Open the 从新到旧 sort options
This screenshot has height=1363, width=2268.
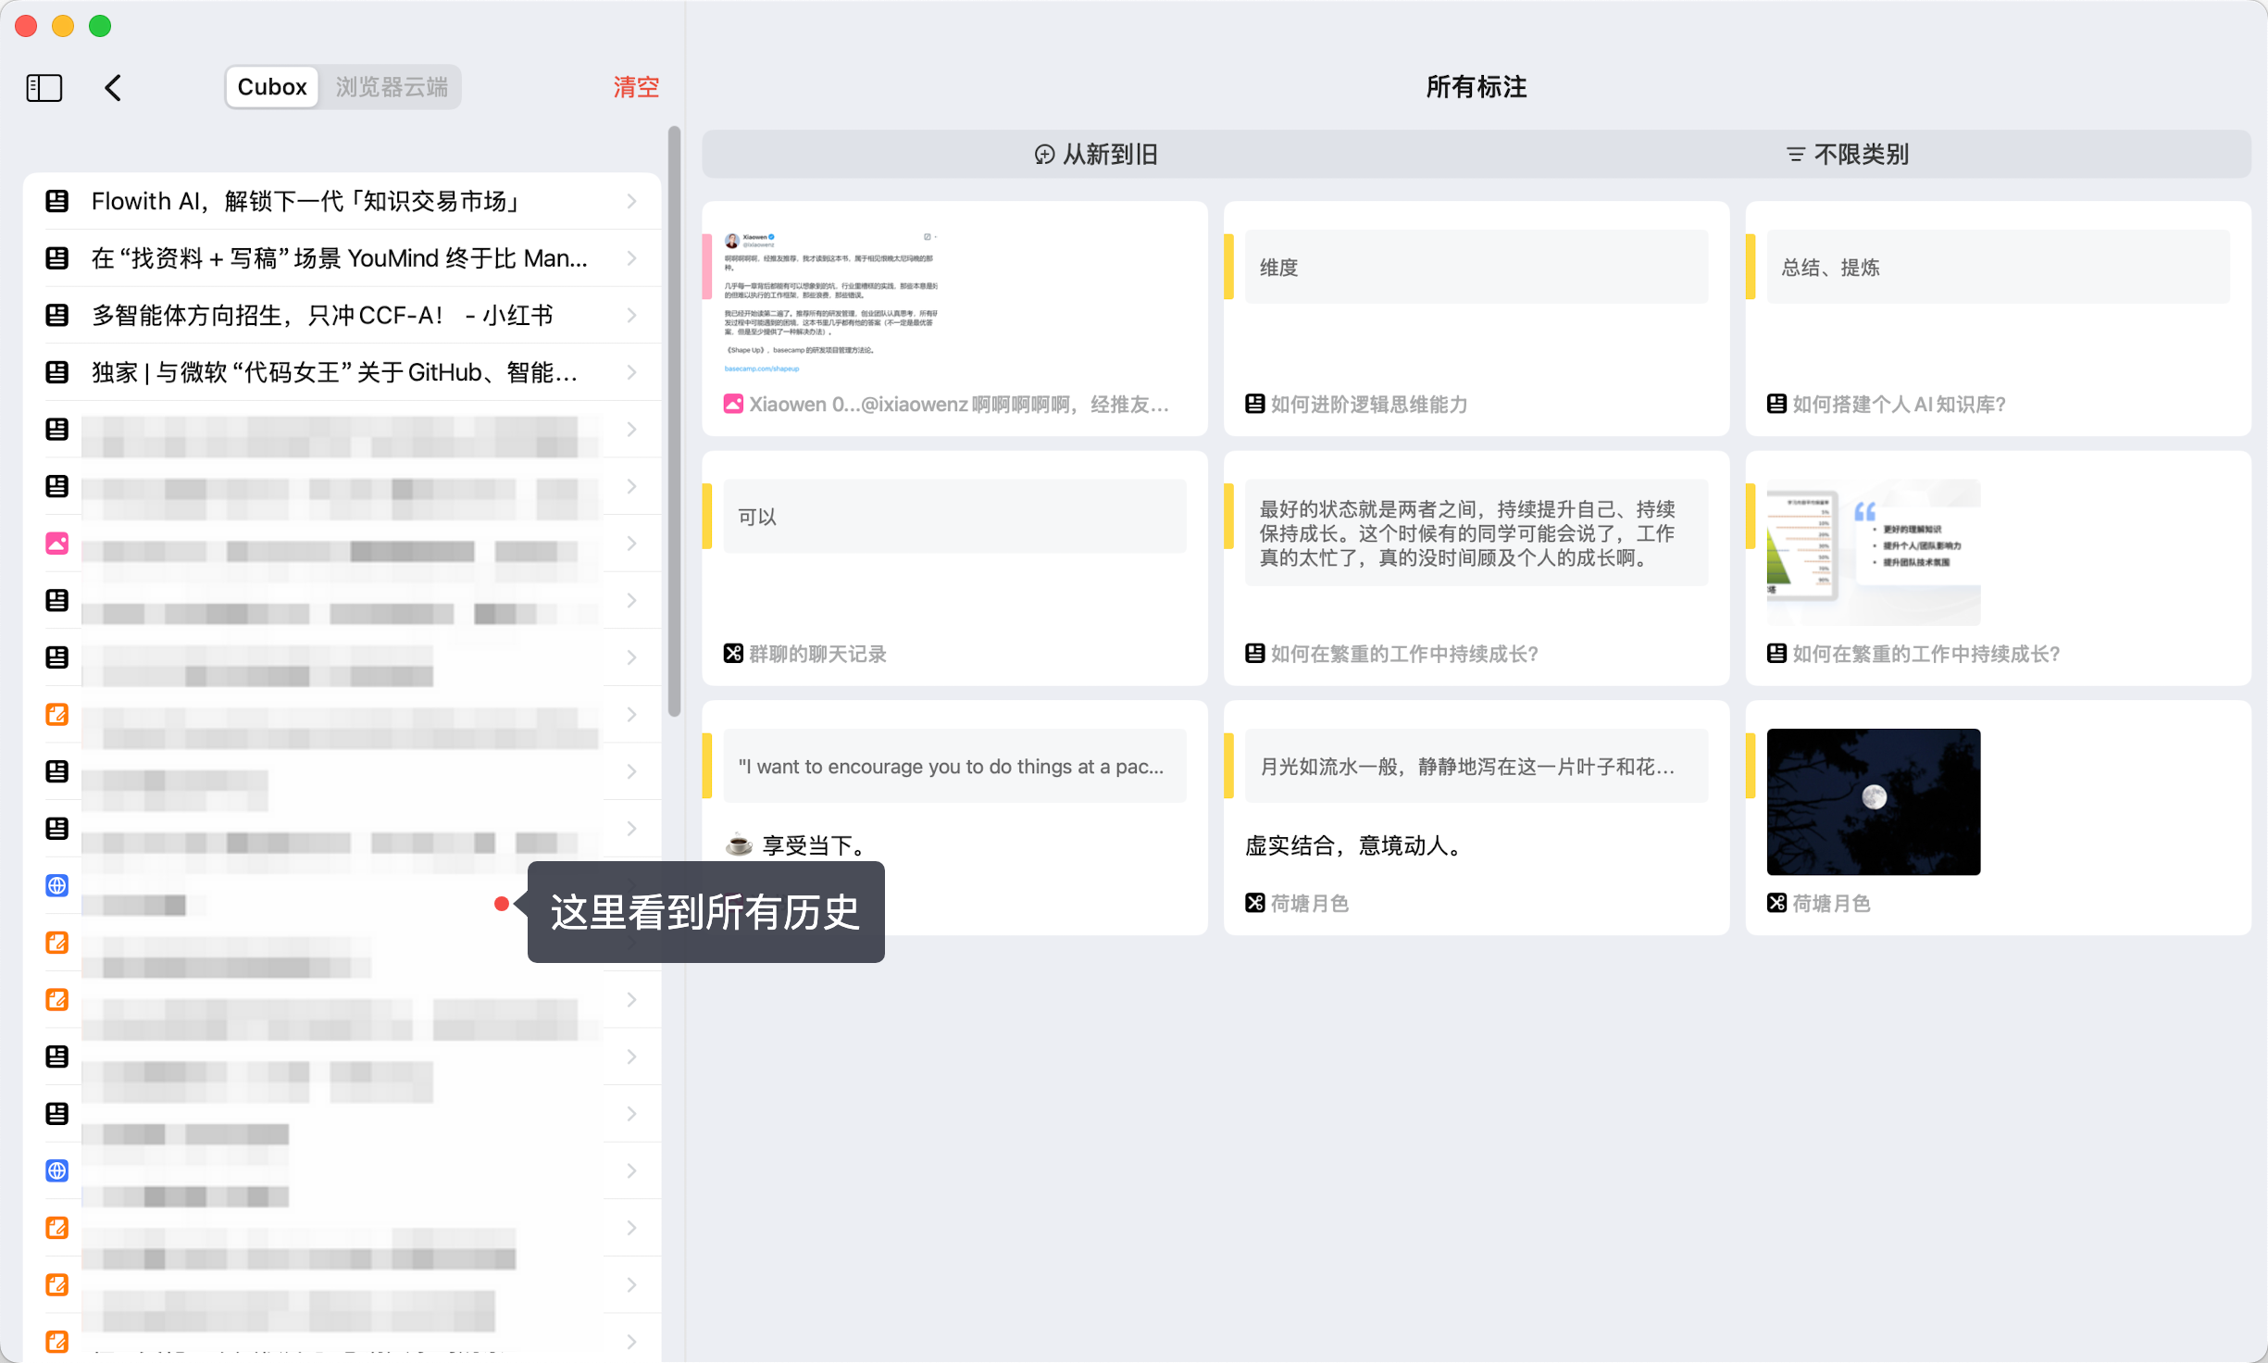click(x=1098, y=154)
